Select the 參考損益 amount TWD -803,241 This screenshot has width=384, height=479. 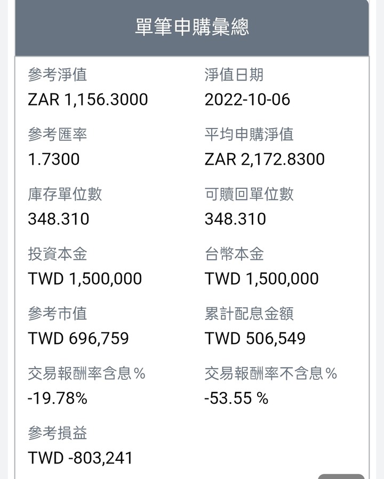point(80,458)
